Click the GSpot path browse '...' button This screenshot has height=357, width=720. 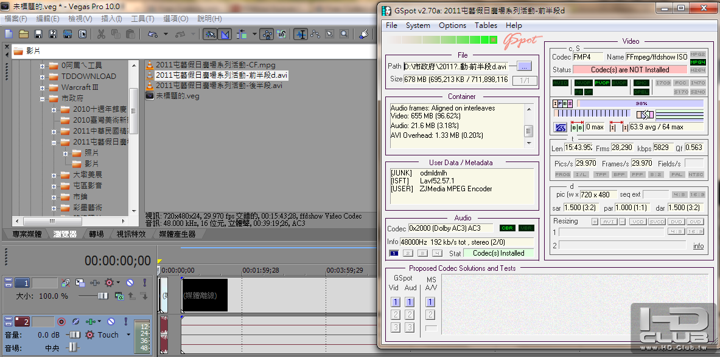pos(524,66)
